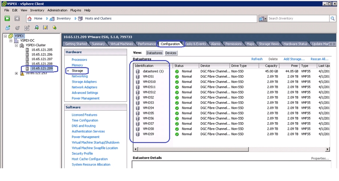The image size is (339, 181).
Task: Click Home breadcrumb dropdown arrow
Action: coord(47,19)
